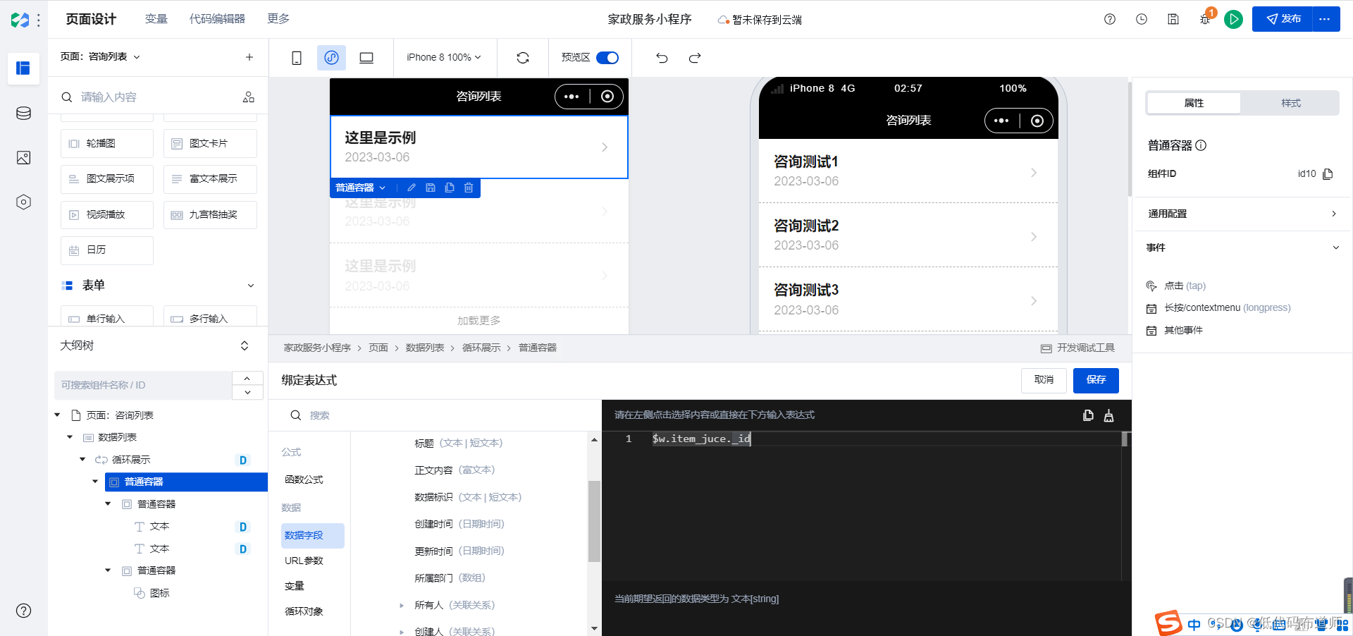This screenshot has height=636, width=1353.
Task: Open the bottom-left help icon
Action: click(23, 611)
